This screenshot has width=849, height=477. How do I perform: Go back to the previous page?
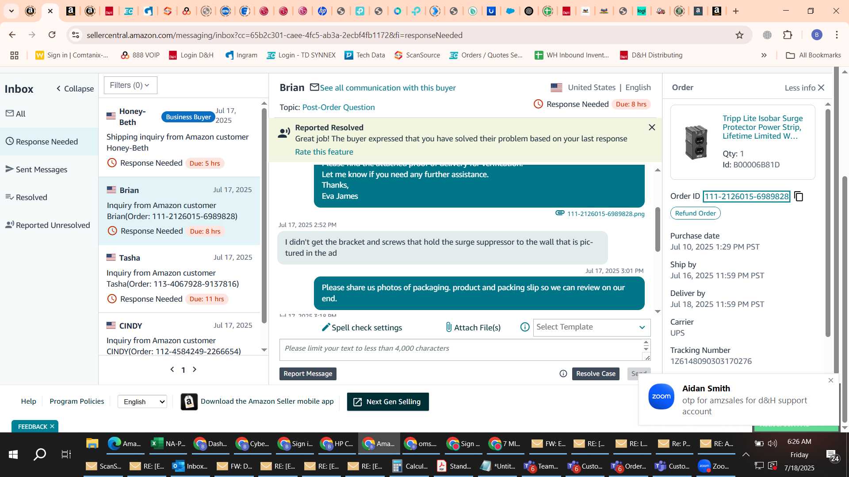[12, 35]
